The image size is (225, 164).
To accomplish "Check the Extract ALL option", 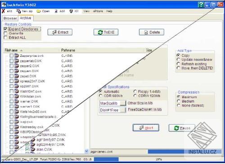I will [x=5, y=37].
